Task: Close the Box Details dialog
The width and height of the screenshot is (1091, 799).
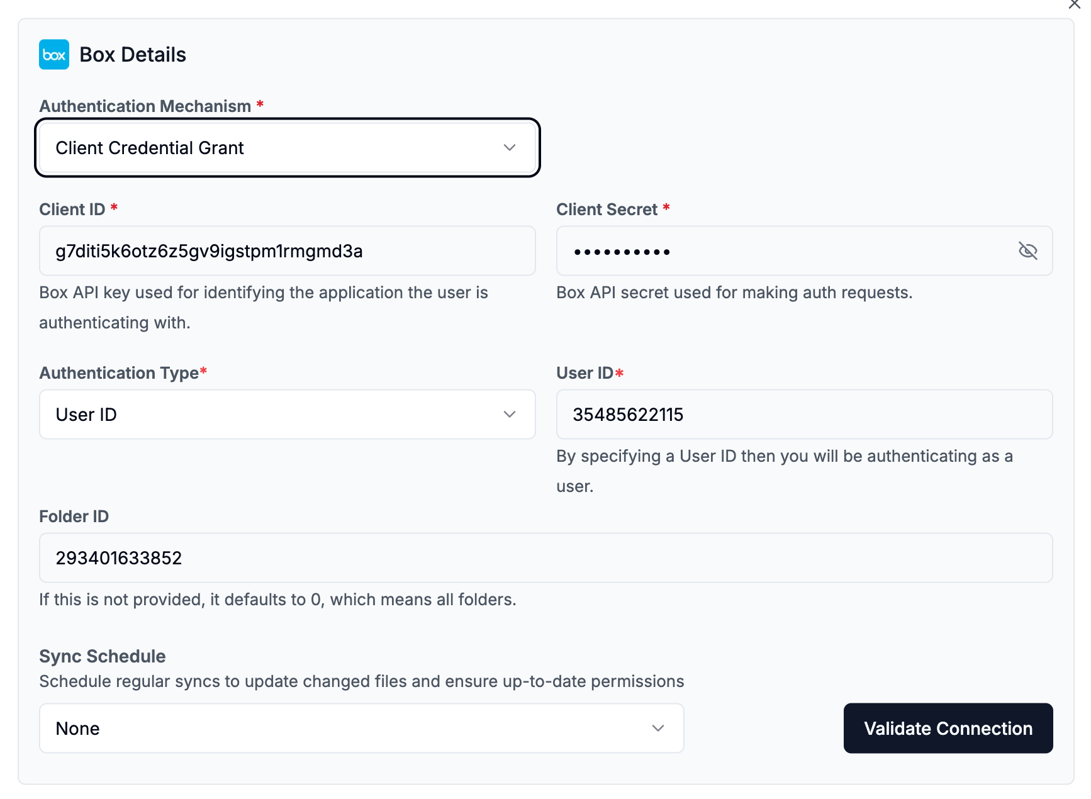Action: [1075, 4]
